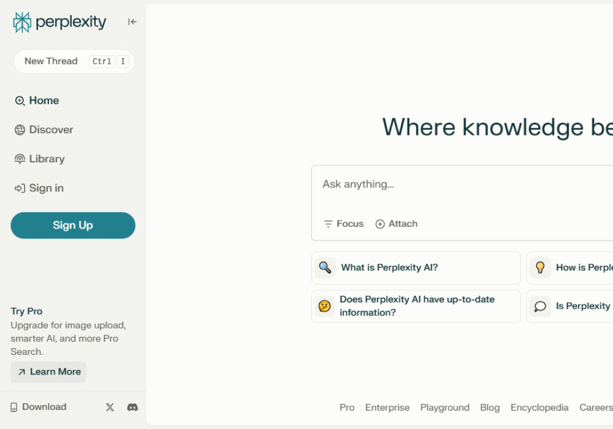Click the Perplexity logo icon
Screen dimensions: 613x429
[22, 23]
